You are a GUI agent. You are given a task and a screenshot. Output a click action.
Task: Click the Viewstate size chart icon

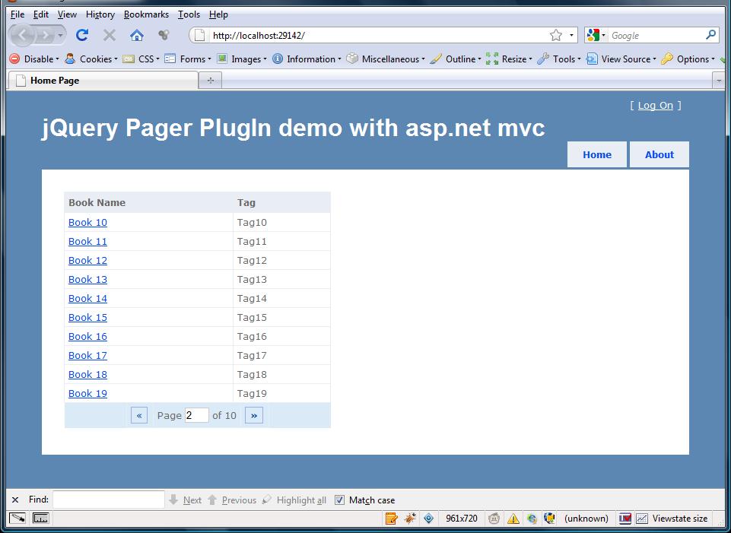click(x=642, y=518)
